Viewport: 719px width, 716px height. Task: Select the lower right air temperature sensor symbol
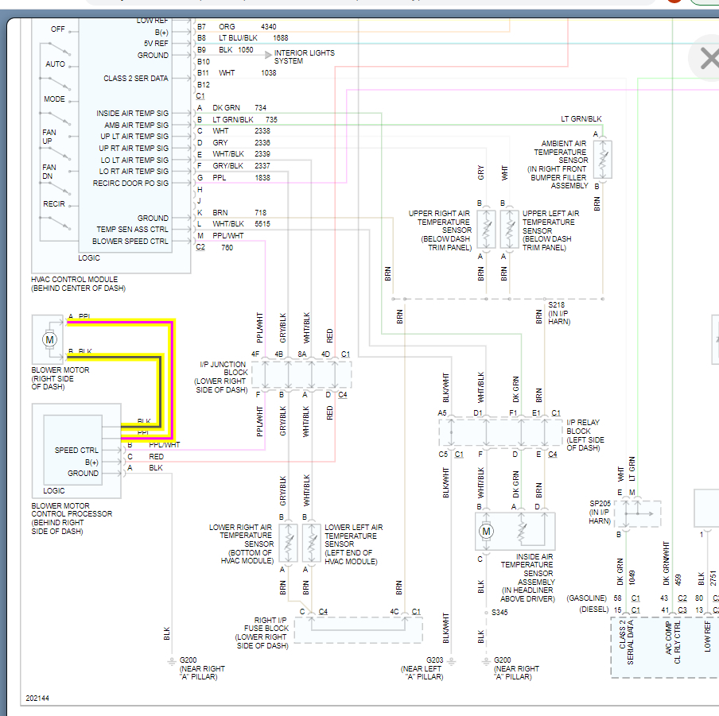click(x=287, y=543)
